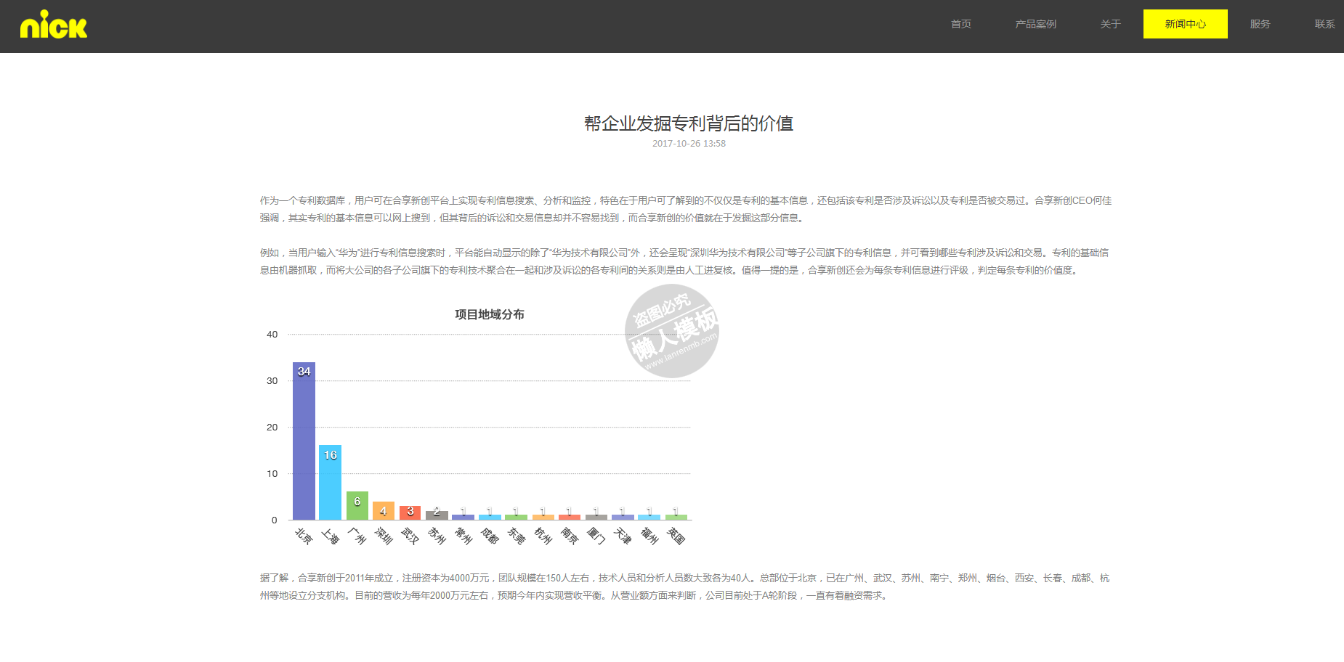This screenshot has height=662, width=1344.
Task: Go to the 首页 home page
Action: 960,24
